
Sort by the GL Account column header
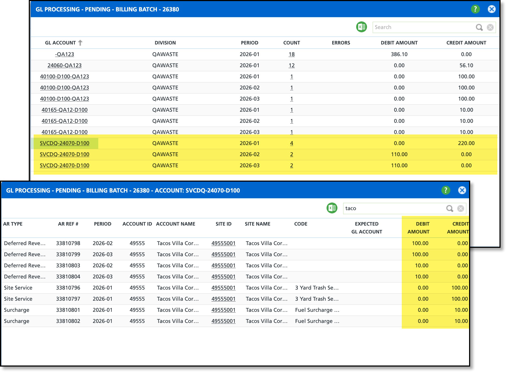coord(60,43)
